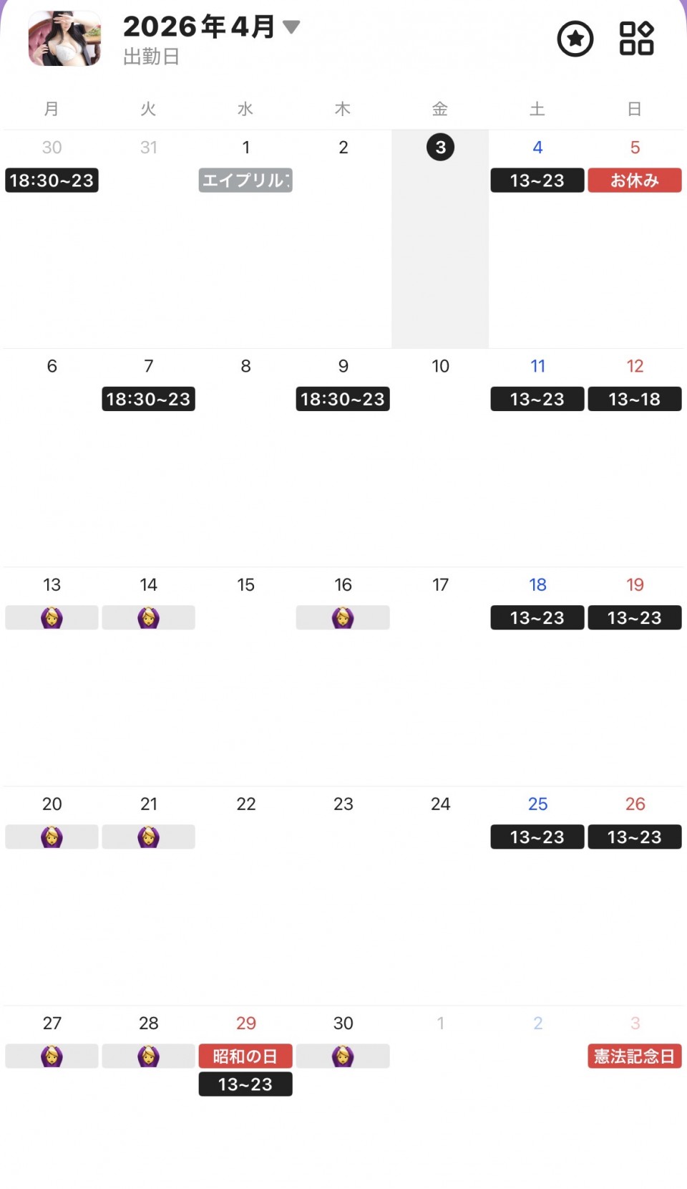Tap the emoji event on April 14

pyautogui.click(x=148, y=617)
